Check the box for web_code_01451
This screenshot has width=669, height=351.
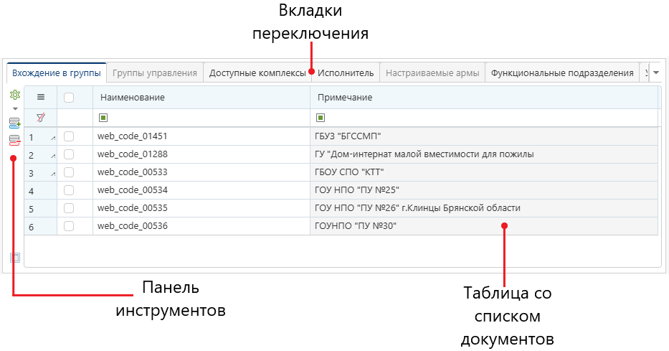[x=69, y=136]
